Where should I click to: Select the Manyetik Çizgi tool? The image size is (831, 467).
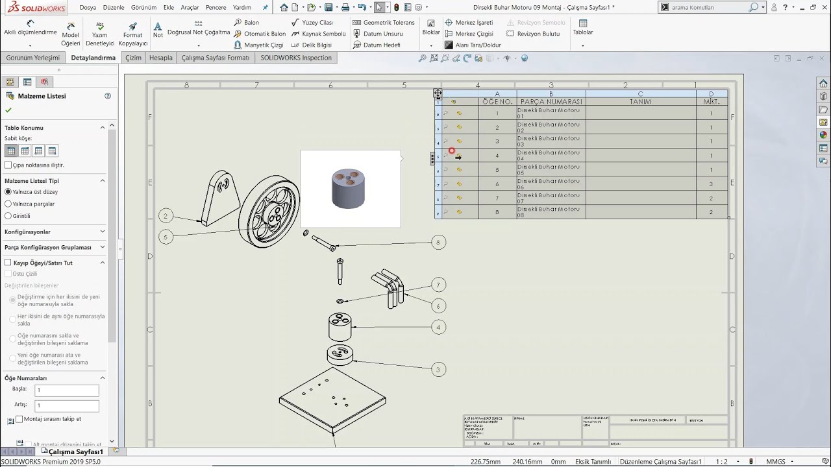point(258,45)
